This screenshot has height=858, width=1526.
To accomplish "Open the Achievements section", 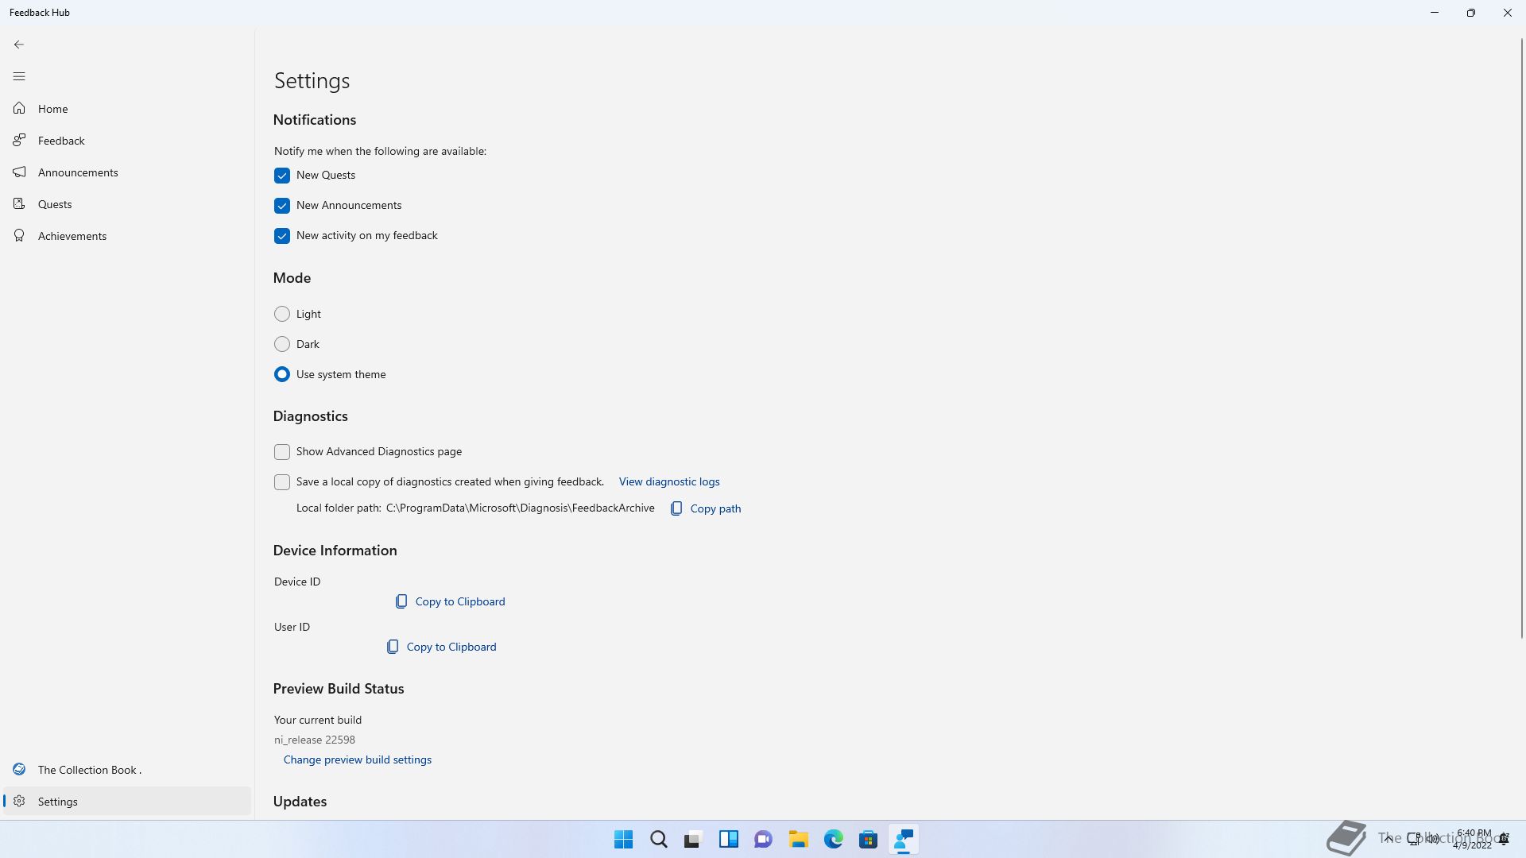I will tap(127, 236).
